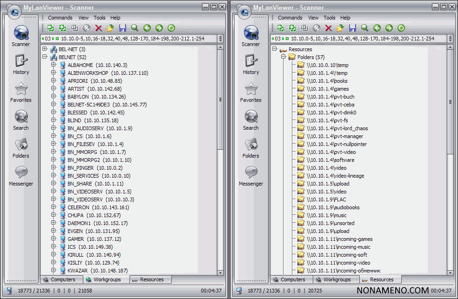Open Favorites in the right window sidebar
Image resolution: width=458 pixels, height=299 pixels.
point(251,93)
